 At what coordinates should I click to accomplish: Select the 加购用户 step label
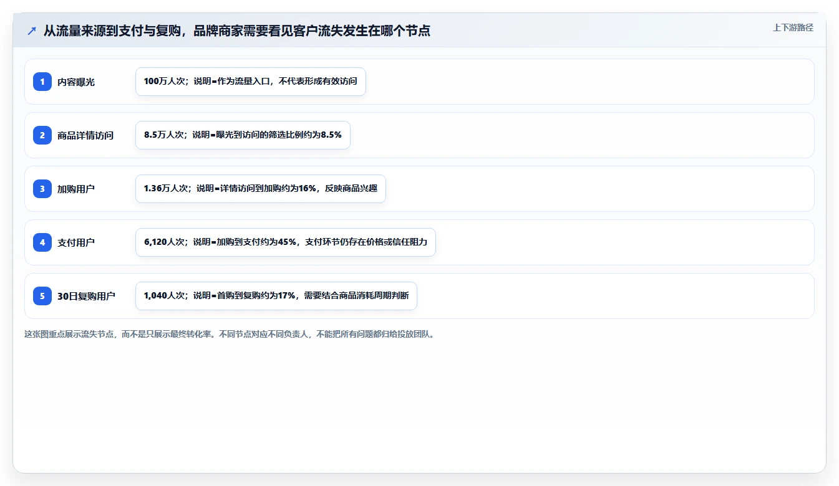pos(76,189)
